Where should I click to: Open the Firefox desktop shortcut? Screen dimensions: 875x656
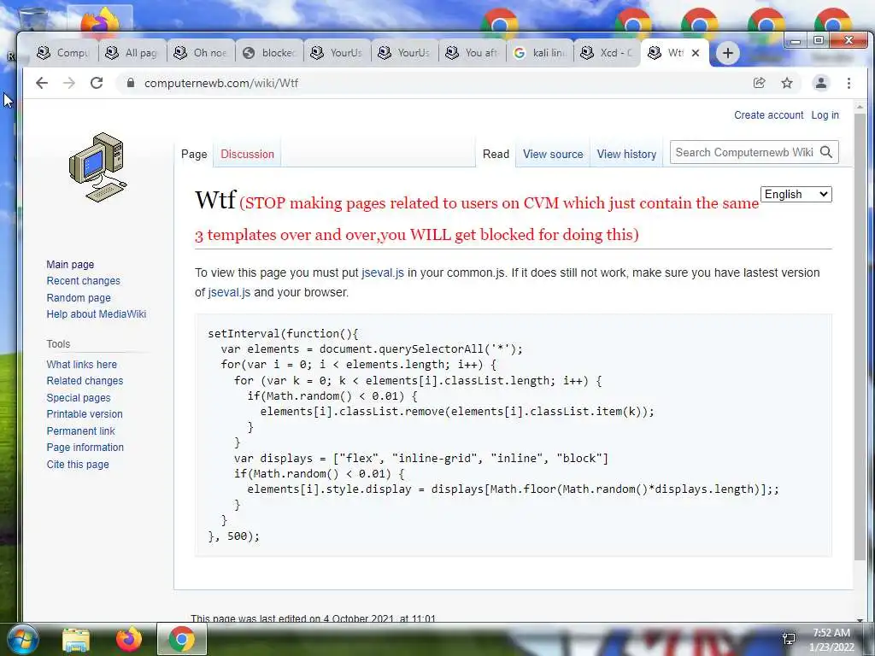pos(99,22)
